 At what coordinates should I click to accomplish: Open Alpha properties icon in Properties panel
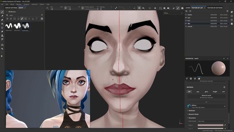pyautogui.click(x=191, y=78)
